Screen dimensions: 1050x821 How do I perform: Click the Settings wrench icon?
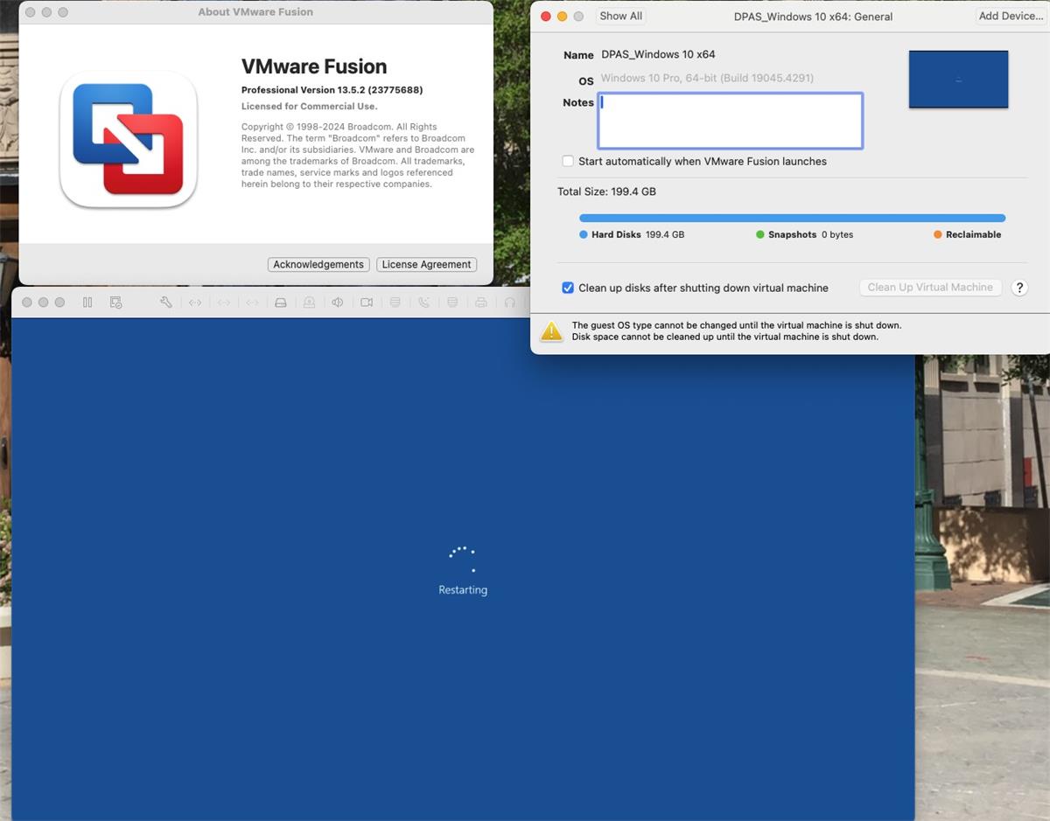(x=165, y=302)
